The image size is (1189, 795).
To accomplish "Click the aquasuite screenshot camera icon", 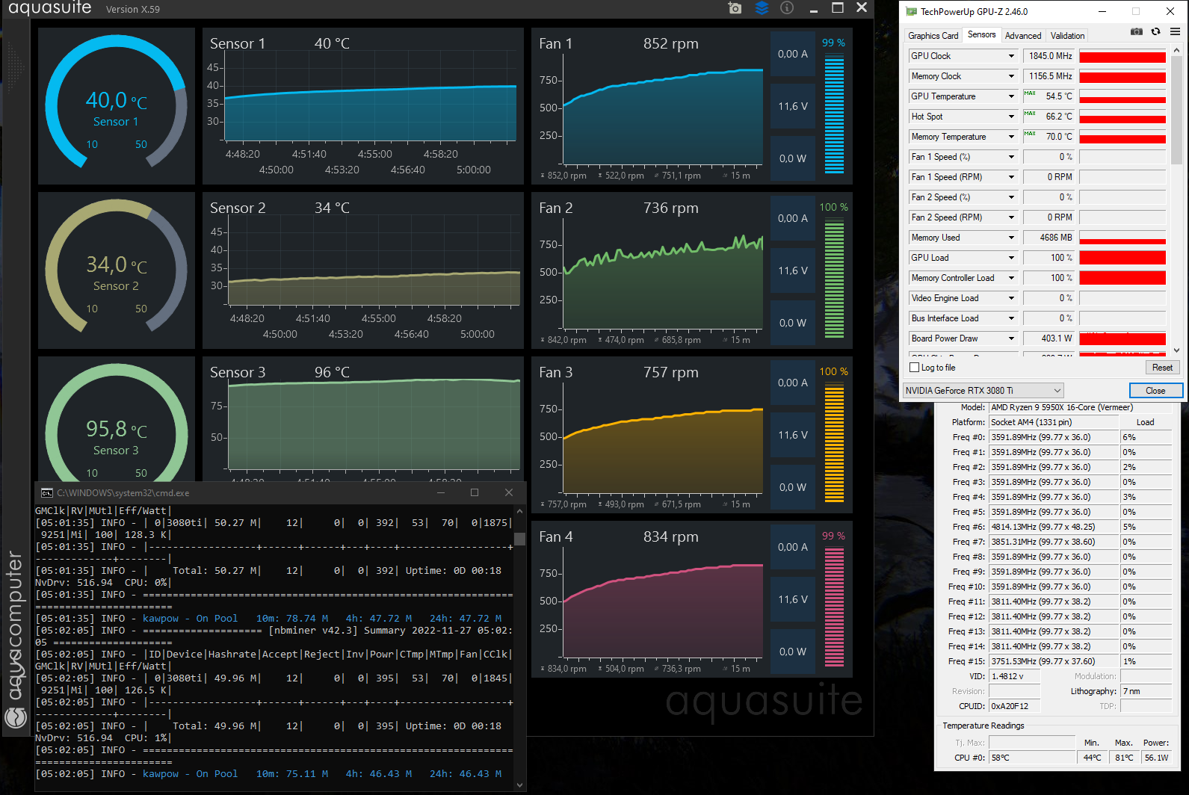I will tap(735, 8).
